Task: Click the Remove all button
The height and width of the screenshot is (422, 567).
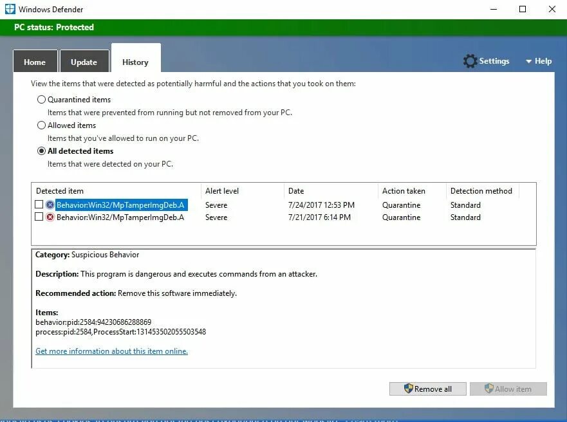Action: 428,389
